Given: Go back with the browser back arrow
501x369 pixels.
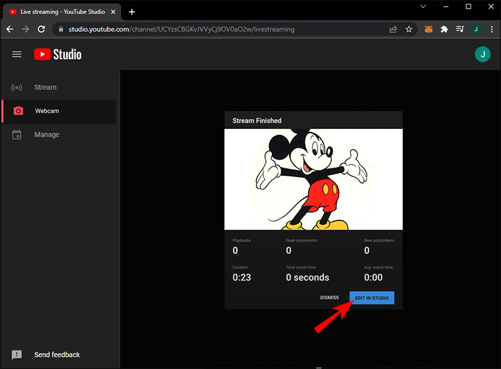Looking at the screenshot, I should (10, 29).
